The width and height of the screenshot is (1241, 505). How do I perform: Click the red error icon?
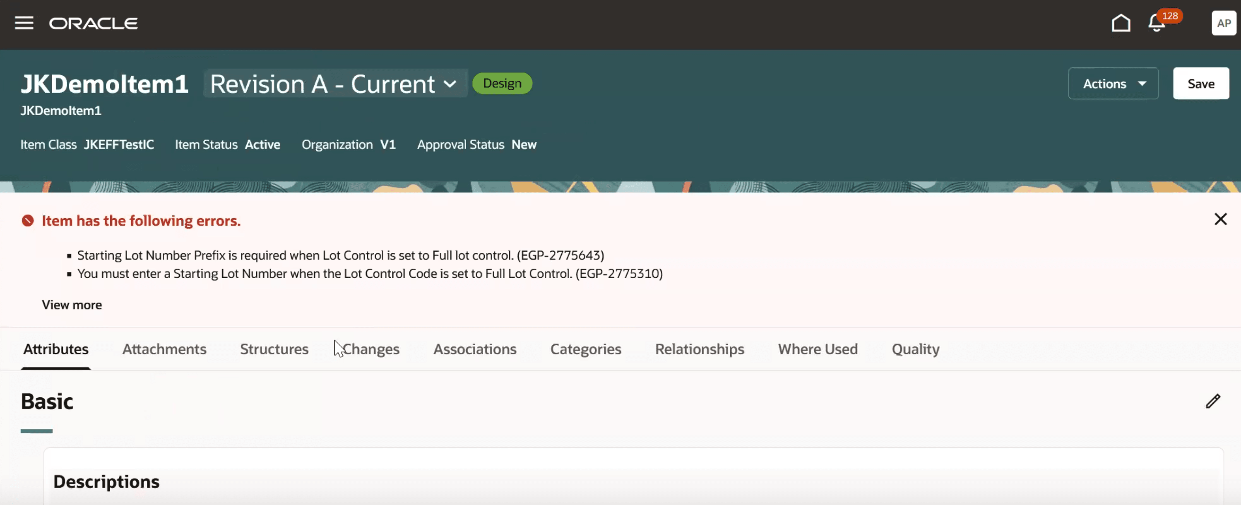pos(28,221)
